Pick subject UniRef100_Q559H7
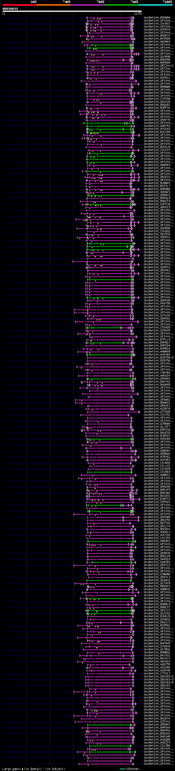This screenshot has height=771, width=175. coord(157,725)
